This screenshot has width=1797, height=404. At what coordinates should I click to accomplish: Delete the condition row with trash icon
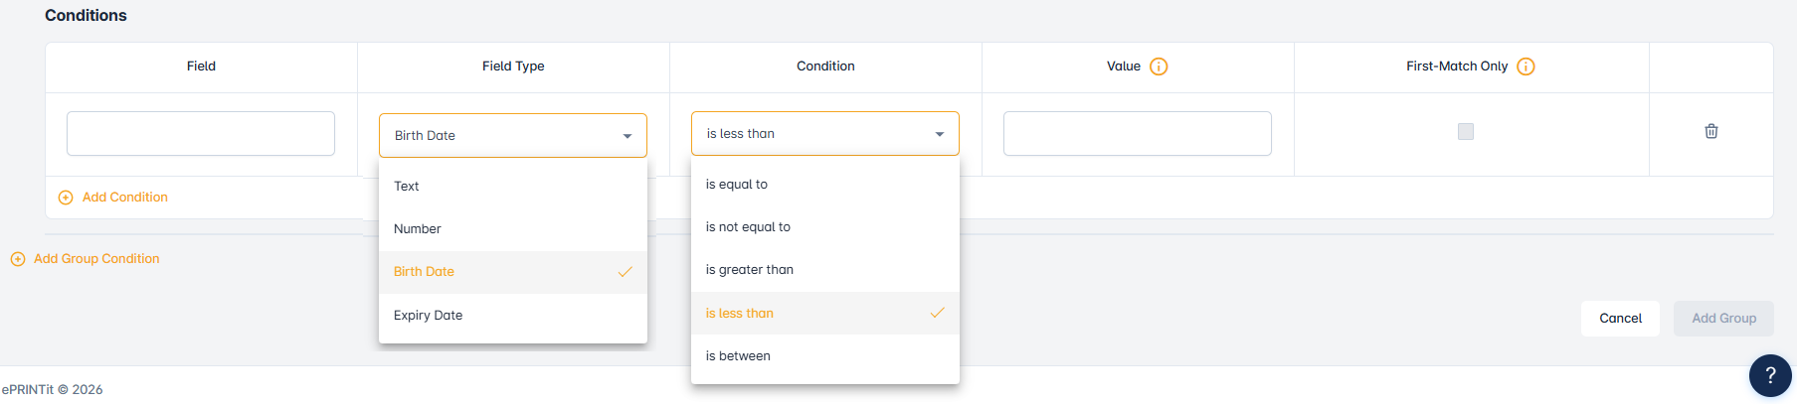pos(1711,131)
